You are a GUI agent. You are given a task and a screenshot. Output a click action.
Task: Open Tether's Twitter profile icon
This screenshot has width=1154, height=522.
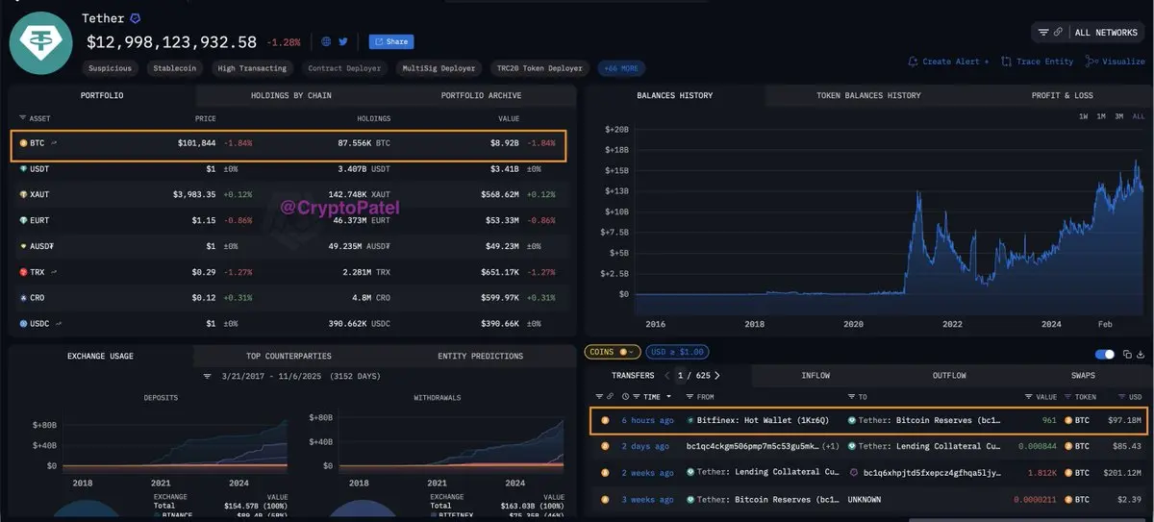click(x=343, y=41)
